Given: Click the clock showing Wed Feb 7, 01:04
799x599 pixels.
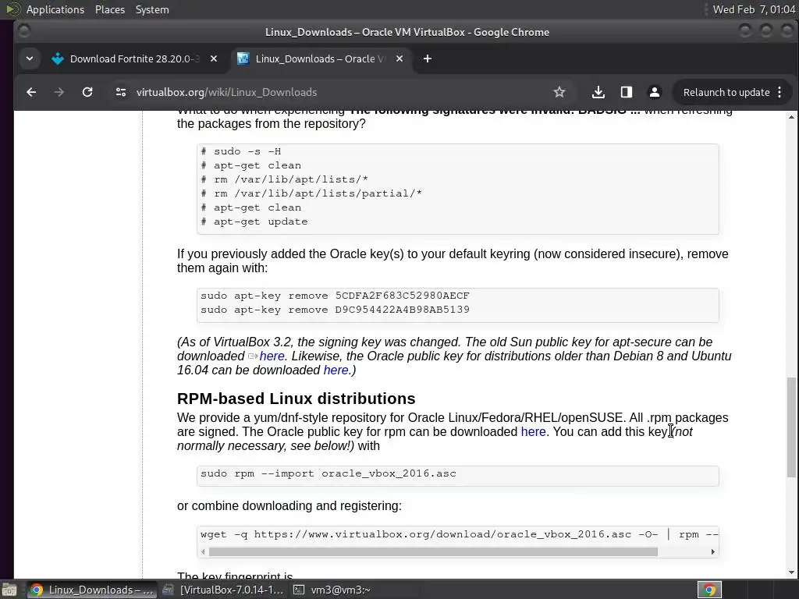Looking at the screenshot, I should 754,9.
